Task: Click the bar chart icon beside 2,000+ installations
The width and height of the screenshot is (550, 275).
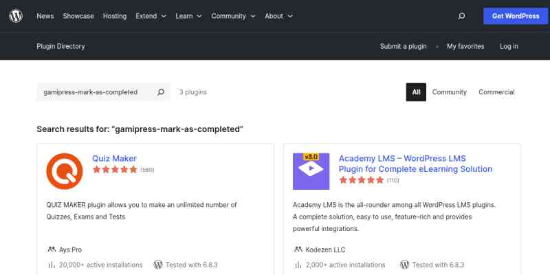Action: (298, 265)
